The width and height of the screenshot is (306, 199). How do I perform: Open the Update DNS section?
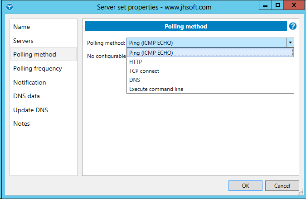[x=30, y=110]
